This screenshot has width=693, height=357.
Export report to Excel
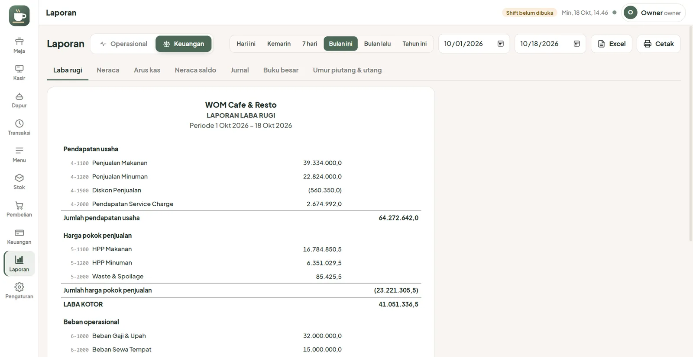tap(612, 44)
